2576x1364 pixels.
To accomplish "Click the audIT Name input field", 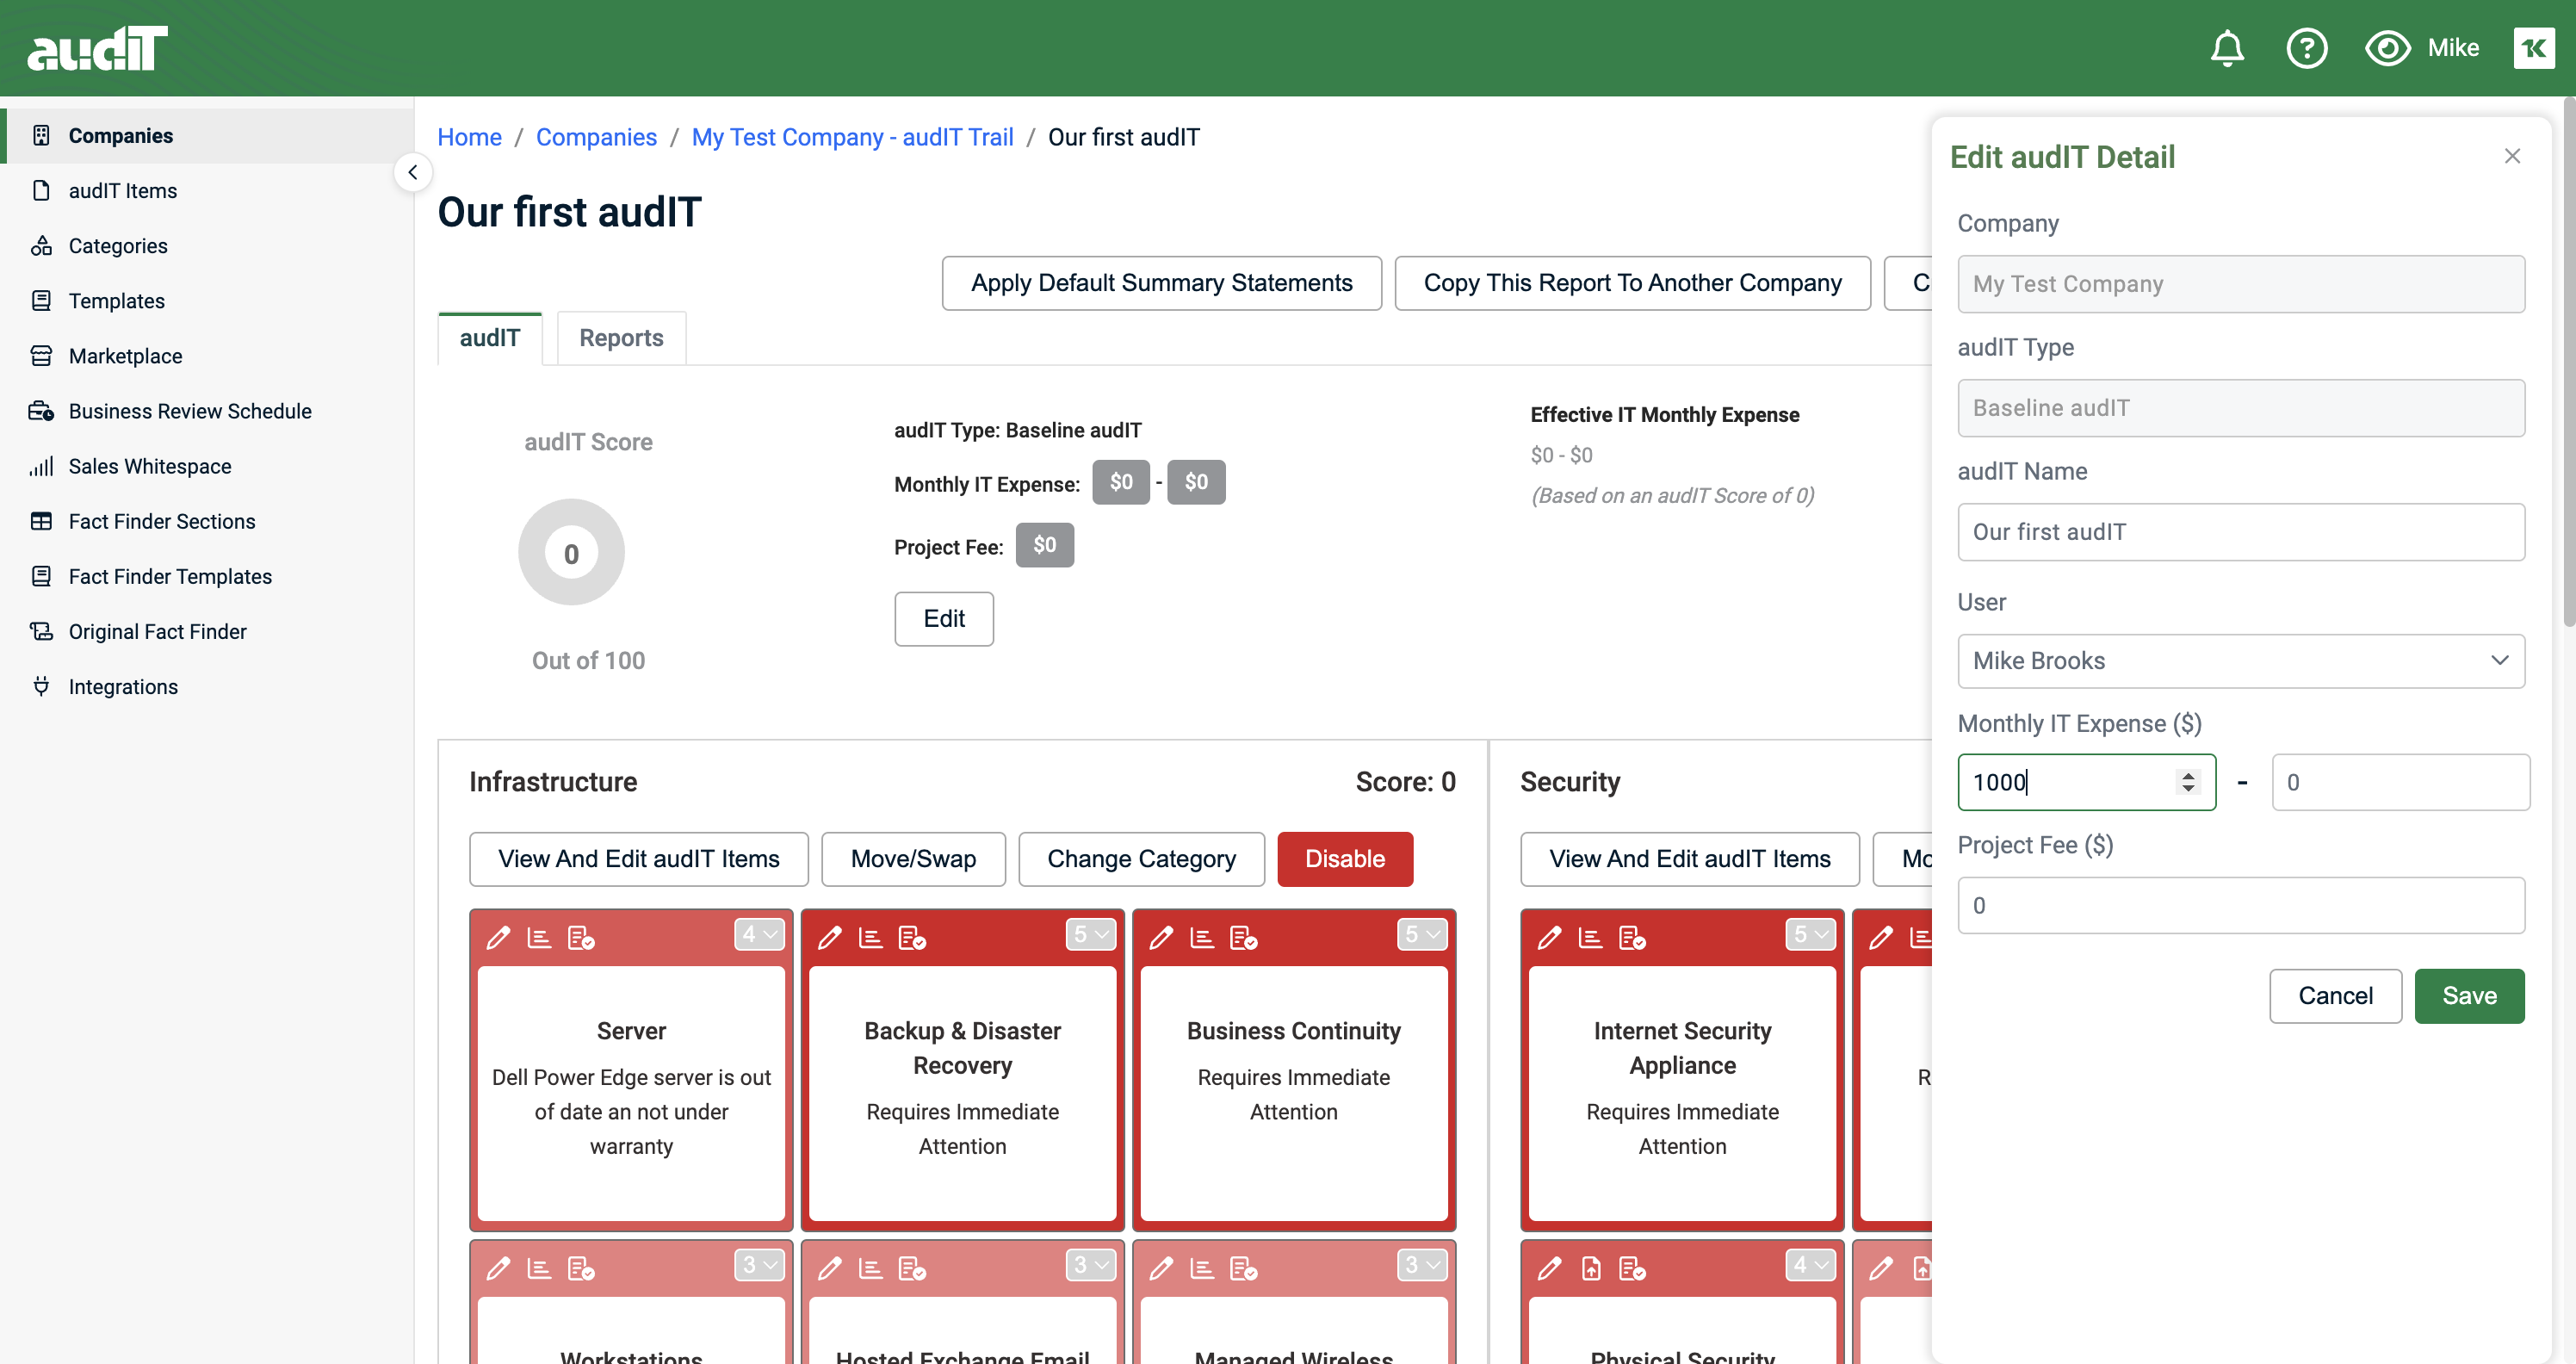I will [2241, 532].
